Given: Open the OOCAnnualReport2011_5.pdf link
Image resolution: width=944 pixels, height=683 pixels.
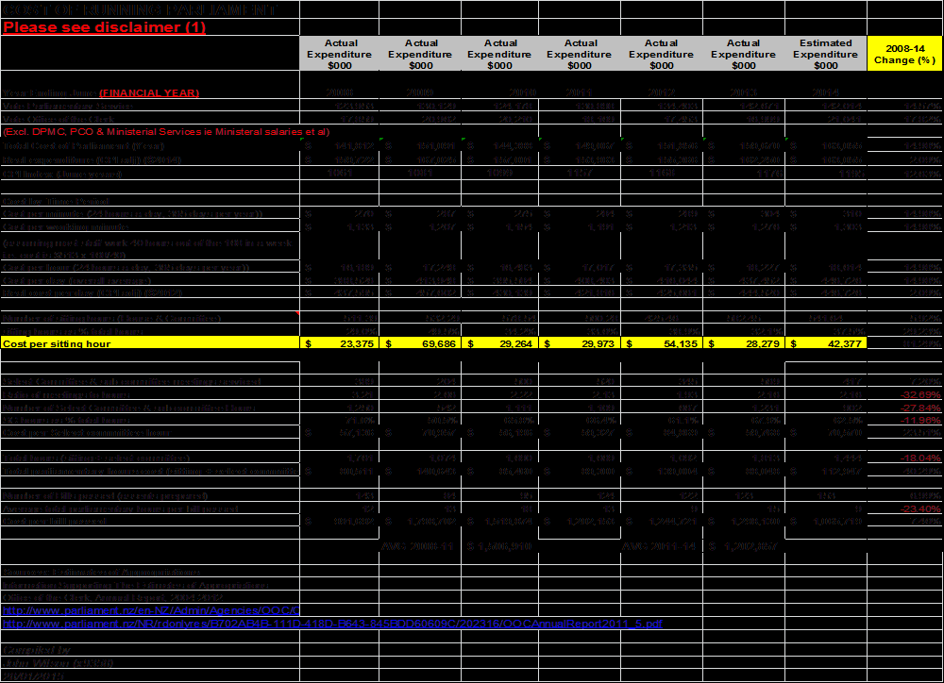Looking at the screenshot, I should 332,624.
